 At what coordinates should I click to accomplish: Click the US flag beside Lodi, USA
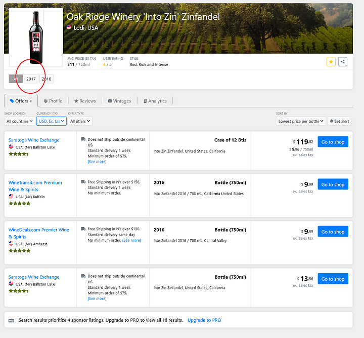(x=69, y=27)
